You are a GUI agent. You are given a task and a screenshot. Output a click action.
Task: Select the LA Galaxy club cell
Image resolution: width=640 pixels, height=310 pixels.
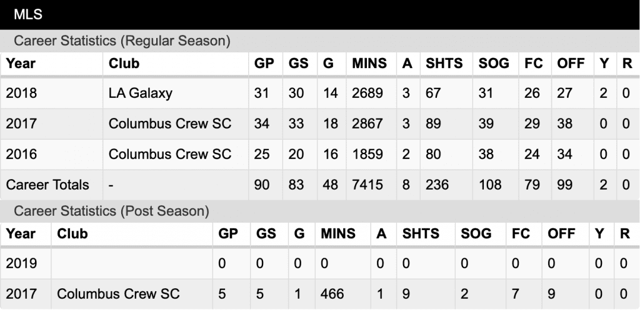pyautogui.click(x=141, y=94)
